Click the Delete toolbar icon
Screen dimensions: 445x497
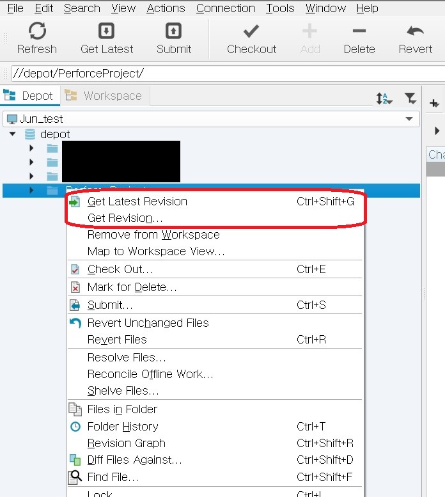359,31
